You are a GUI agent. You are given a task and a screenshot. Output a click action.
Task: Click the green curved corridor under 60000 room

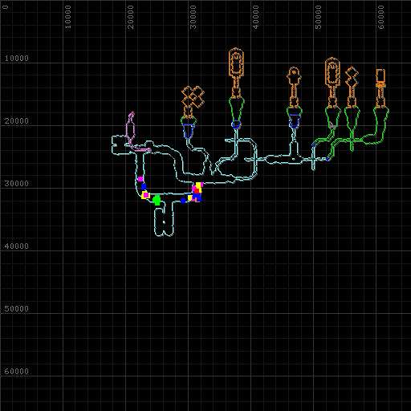pyautogui.click(x=377, y=126)
